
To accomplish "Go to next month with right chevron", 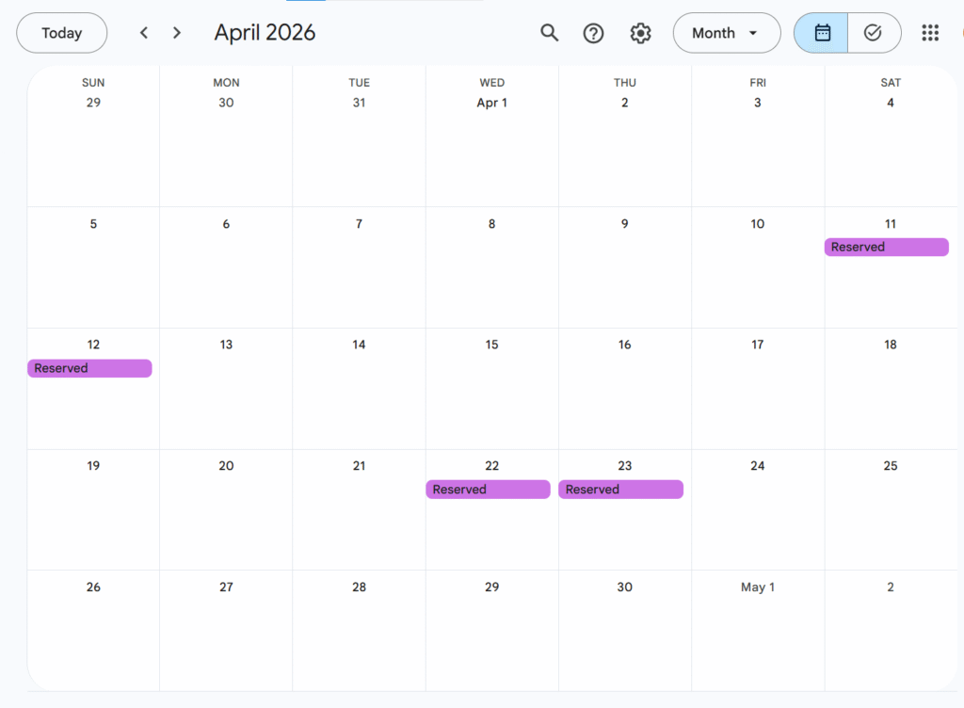I will click(177, 33).
